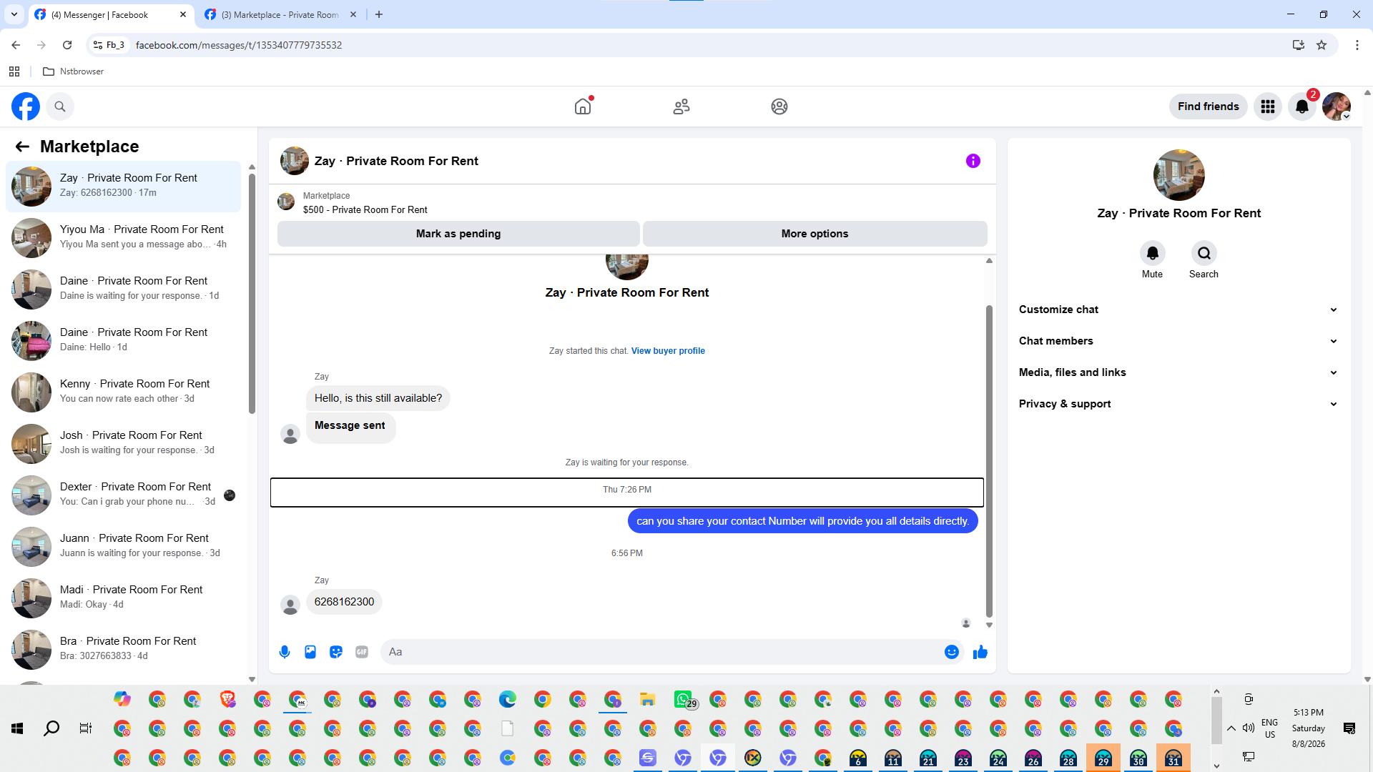Reload the Messenger page

pyautogui.click(x=67, y=45)
